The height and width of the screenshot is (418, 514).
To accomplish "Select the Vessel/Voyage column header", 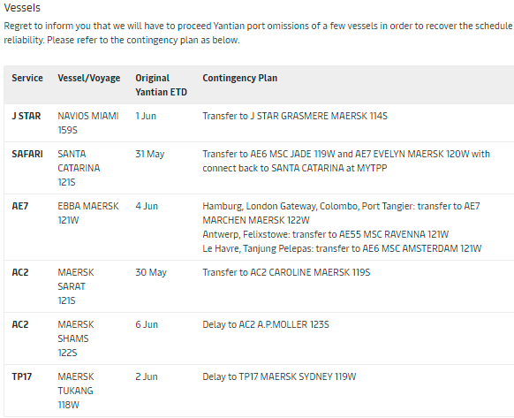I will [x=89, y=78].
